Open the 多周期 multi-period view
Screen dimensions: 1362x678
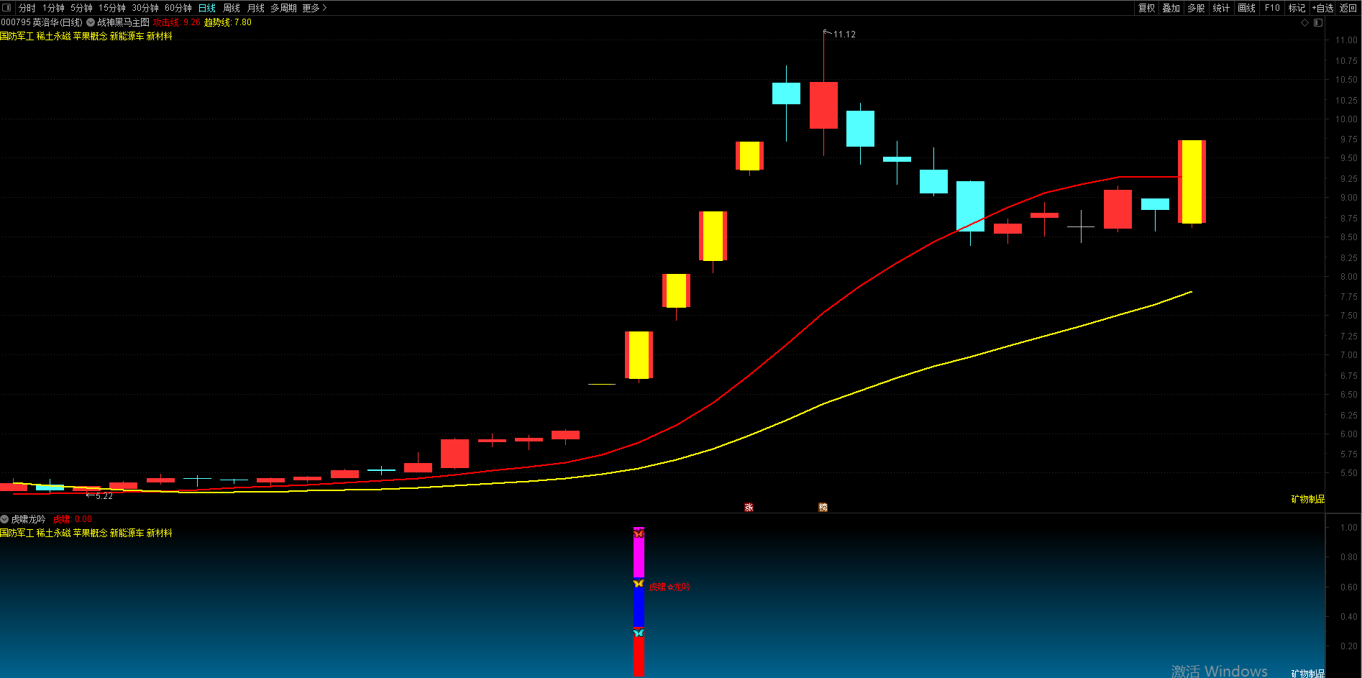point(283,8)
